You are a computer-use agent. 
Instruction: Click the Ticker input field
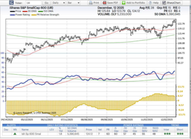[34, 3]
